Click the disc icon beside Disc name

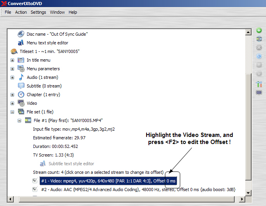(x=21, y=34)
